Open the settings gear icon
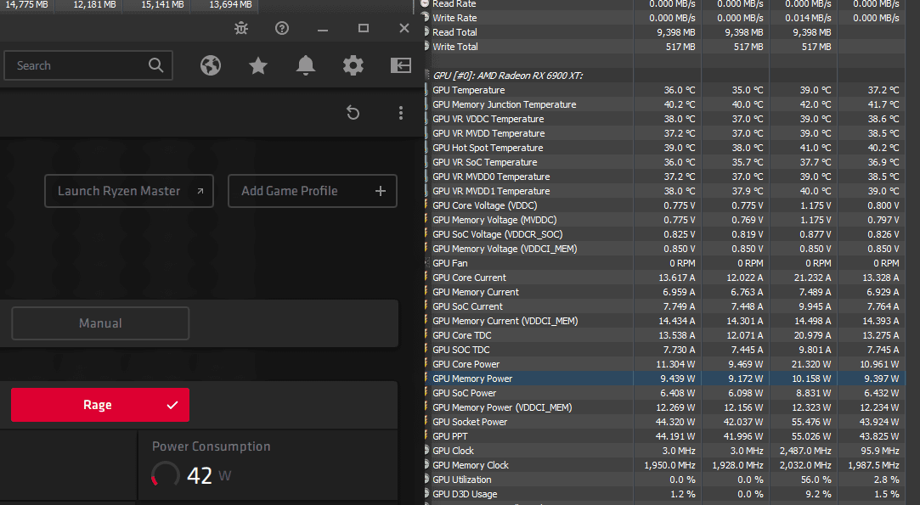 pyautogui.click(x=353, y=65)
